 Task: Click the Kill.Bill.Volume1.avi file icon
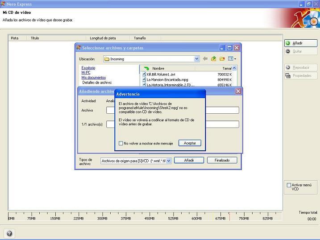coord(144,74)
